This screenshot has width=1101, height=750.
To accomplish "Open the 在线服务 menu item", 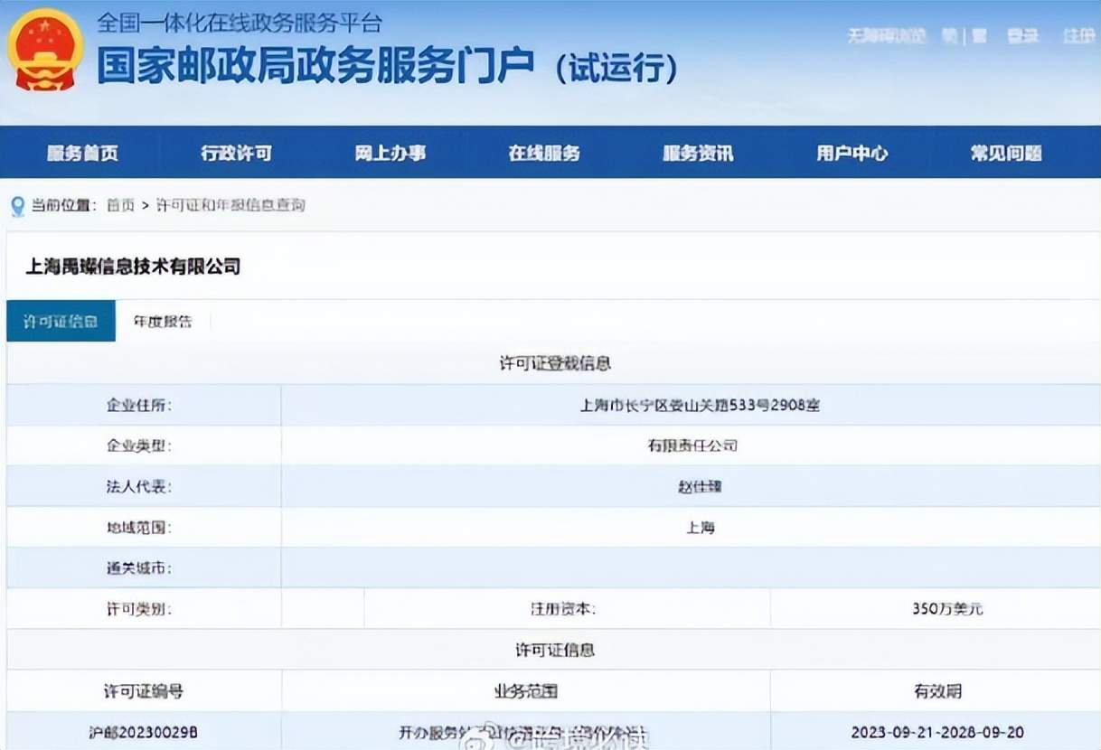I will click(544, 154).
